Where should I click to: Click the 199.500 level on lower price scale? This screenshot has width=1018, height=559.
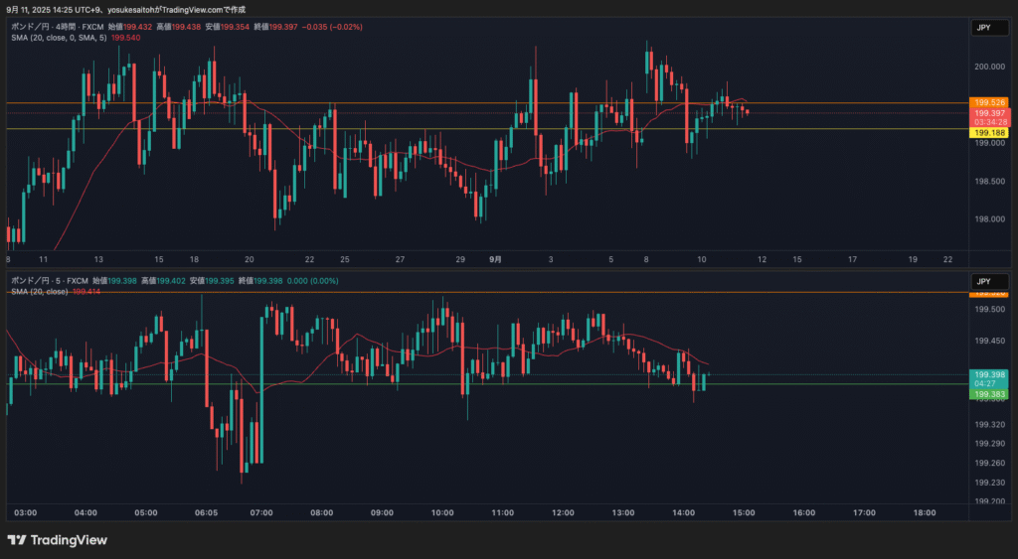(x=989, y=309)
